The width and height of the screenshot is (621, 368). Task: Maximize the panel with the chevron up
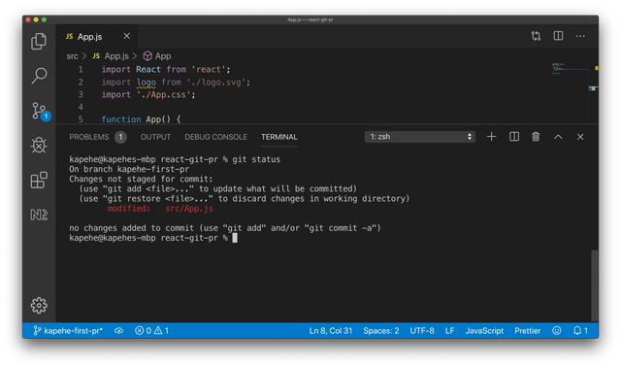(558, 137)
